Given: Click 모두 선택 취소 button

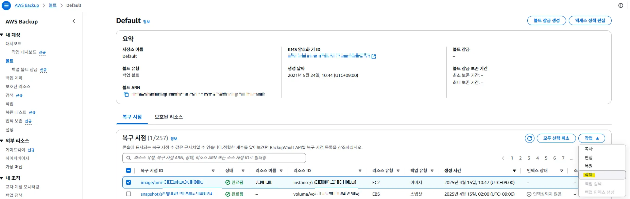Looking at the screenshot, I should (556, 138).
